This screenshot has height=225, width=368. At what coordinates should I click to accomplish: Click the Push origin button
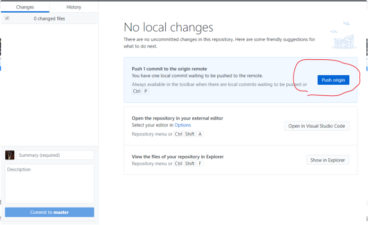[333, 80]
